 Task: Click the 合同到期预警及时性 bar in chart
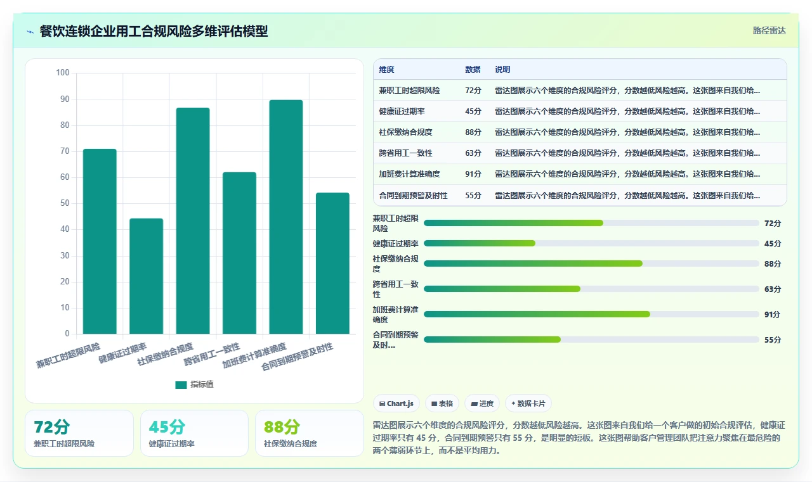(332, 263)
